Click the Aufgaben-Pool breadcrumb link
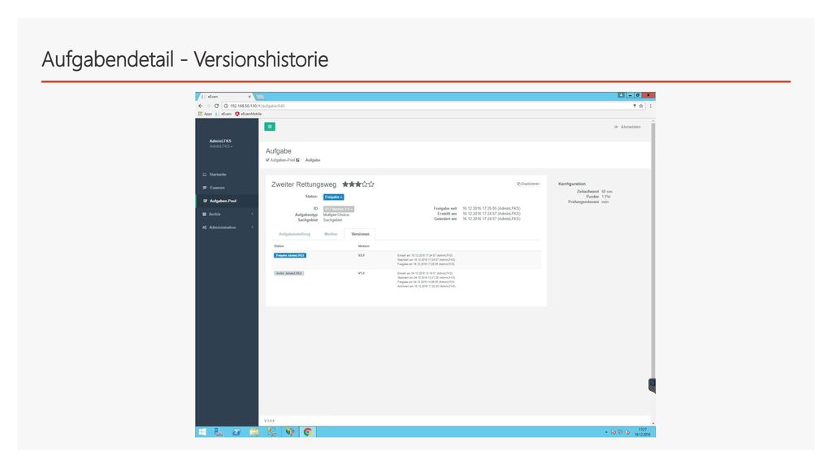 click(x=282, y=160)
